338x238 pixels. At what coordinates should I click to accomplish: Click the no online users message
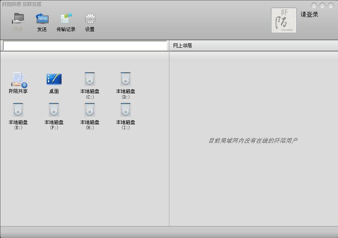(253, 141)
